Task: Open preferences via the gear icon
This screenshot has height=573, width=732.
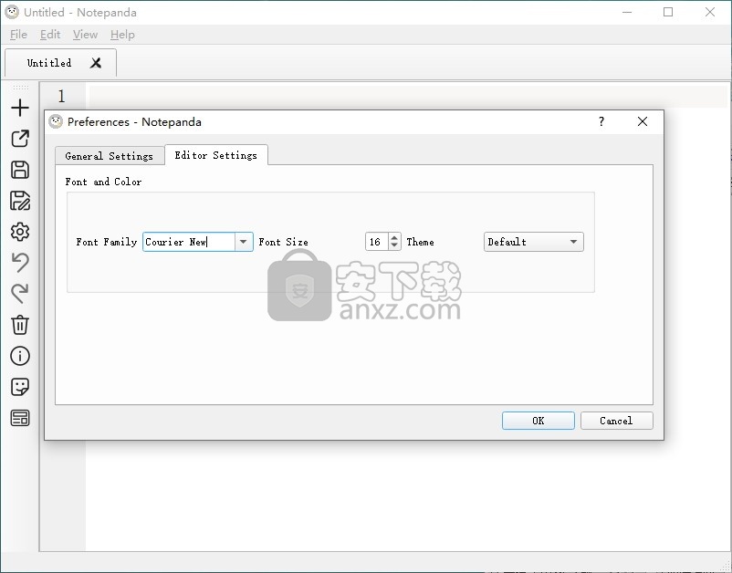Action: [20, 232]
